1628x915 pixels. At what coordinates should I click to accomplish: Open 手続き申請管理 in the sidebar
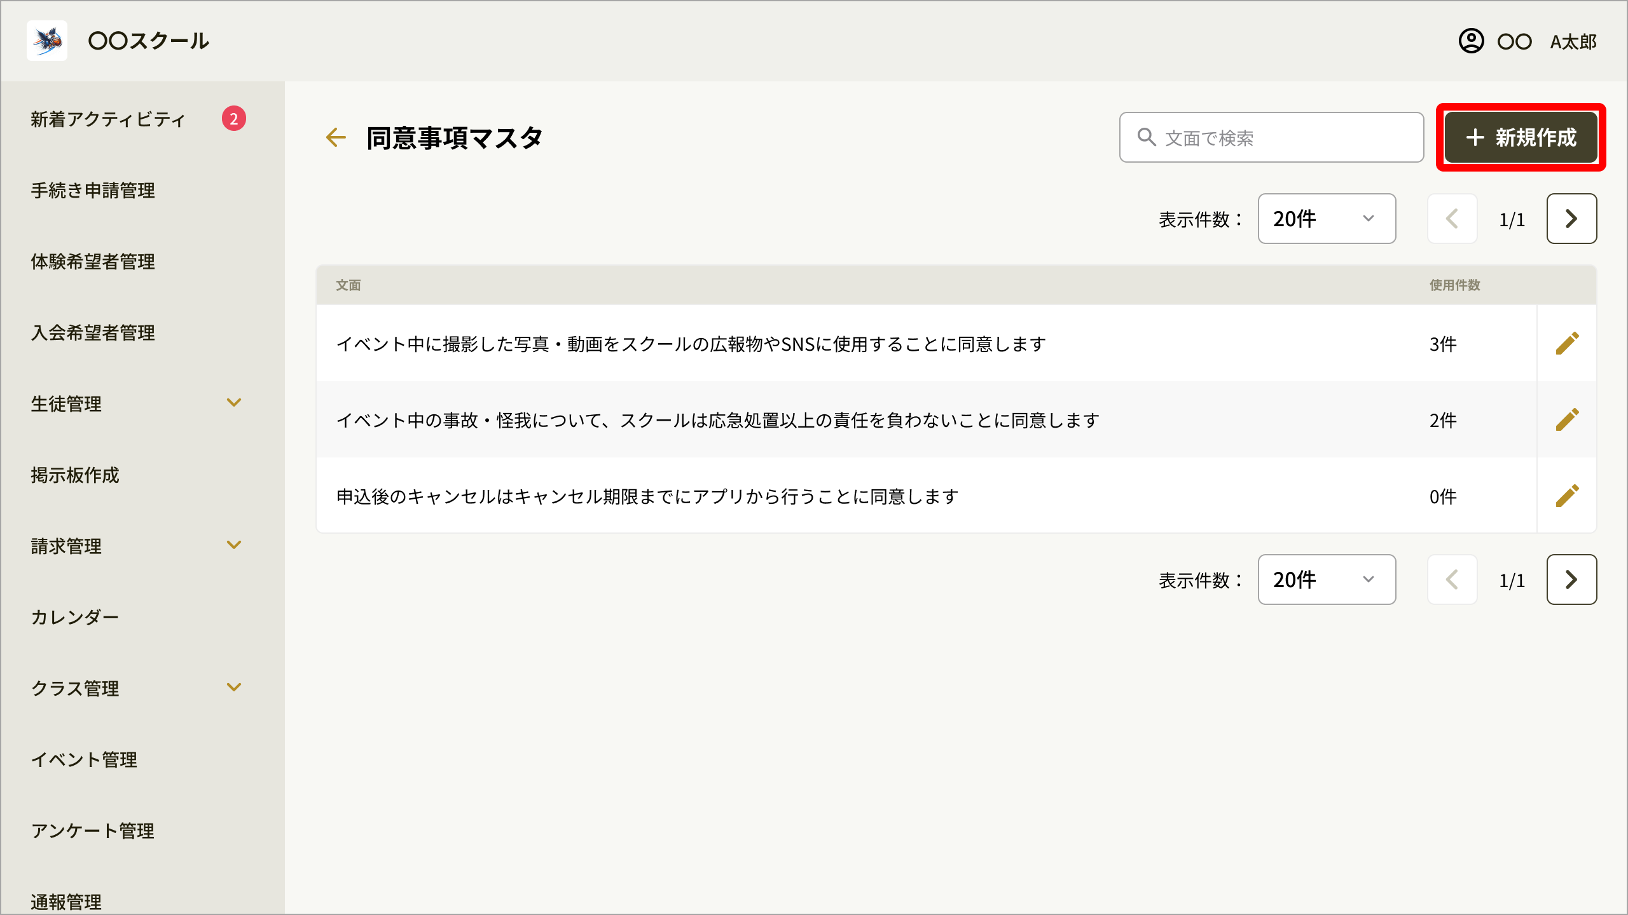pos(93,191)
